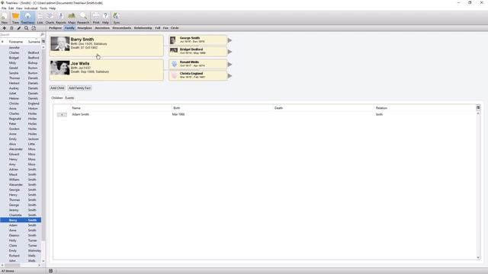Open the Charts toolbar icon

pyautogui.click(x=50, y=18)
